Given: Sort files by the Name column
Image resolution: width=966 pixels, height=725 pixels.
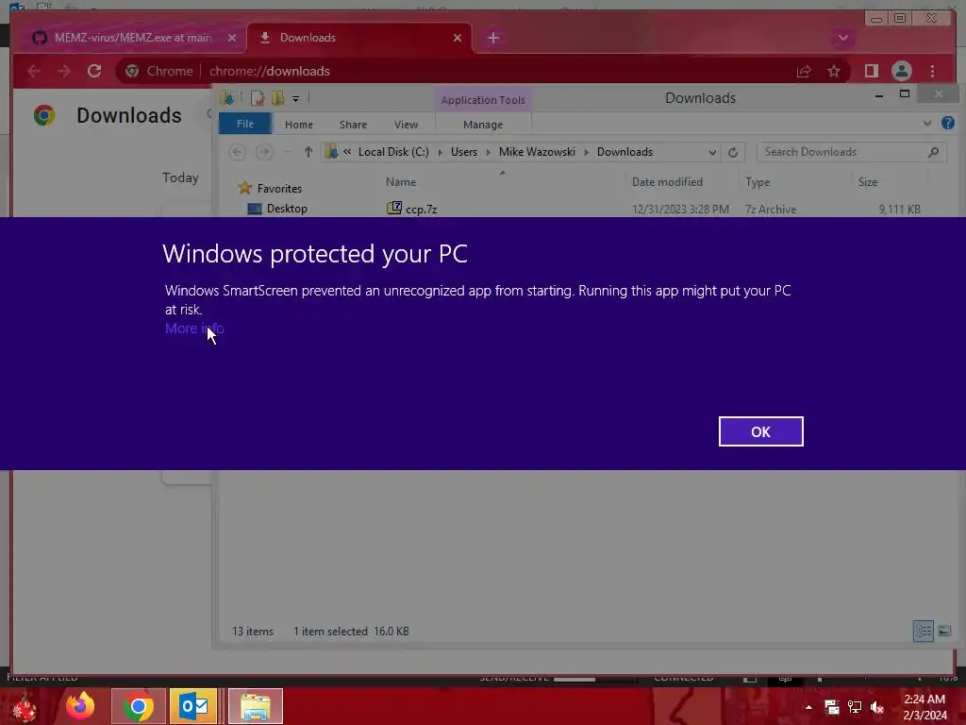Looking at the screenshot, I should click(400, 182).
